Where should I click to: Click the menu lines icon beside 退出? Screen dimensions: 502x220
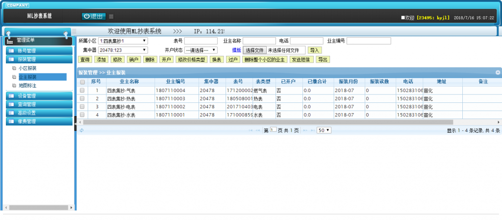coord(111,17)
